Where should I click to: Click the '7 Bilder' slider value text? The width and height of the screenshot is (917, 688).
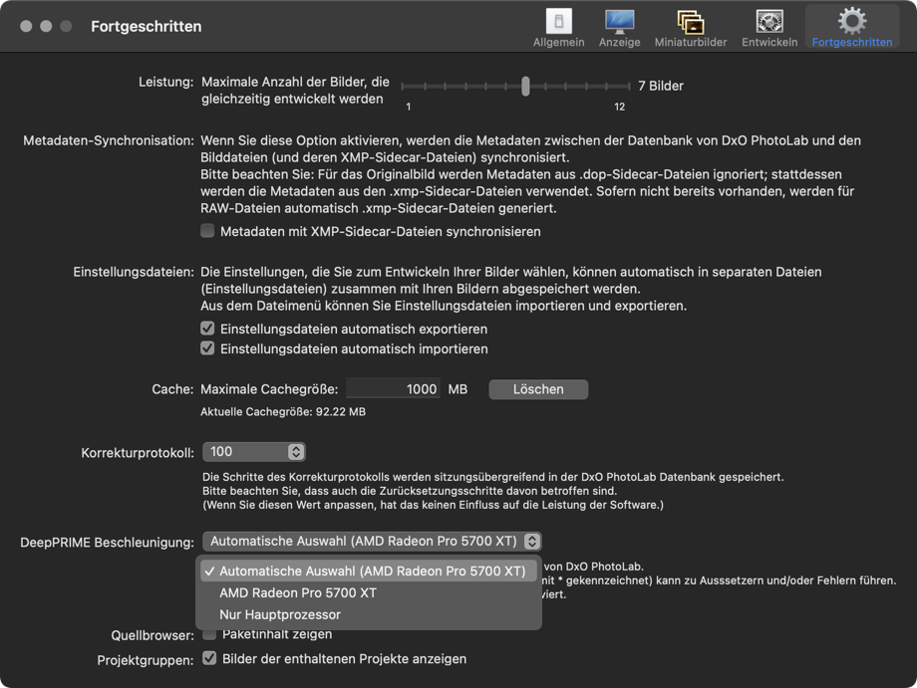coord(661,86)
